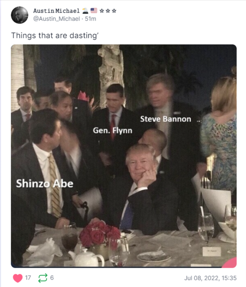
Task: Click the heart like icon
Action: coord(18,278)
